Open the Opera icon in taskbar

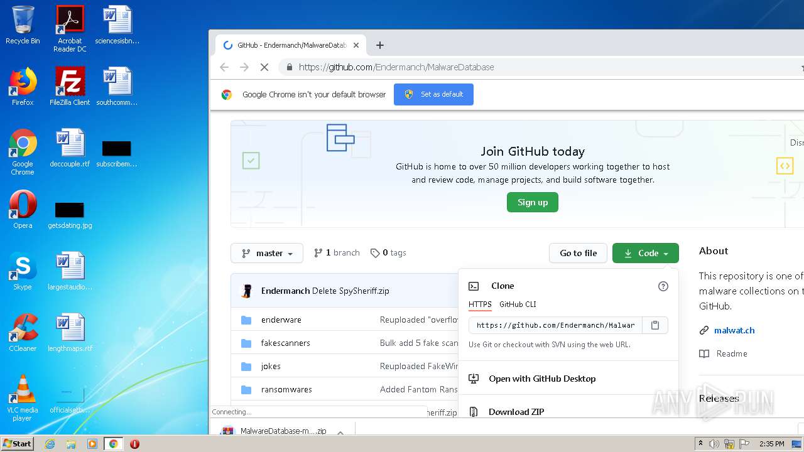(134, 444)
